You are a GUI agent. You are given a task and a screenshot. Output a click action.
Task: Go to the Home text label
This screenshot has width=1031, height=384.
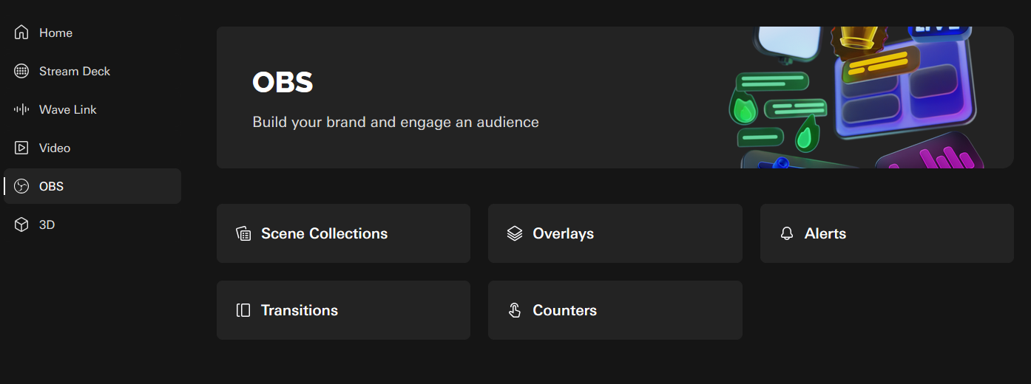pyautogui.click(x=55, y=32)
